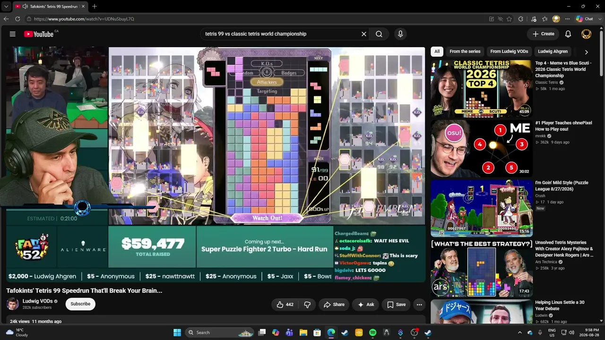
Task: Select the From the series chip
Action: coord(465,51)
